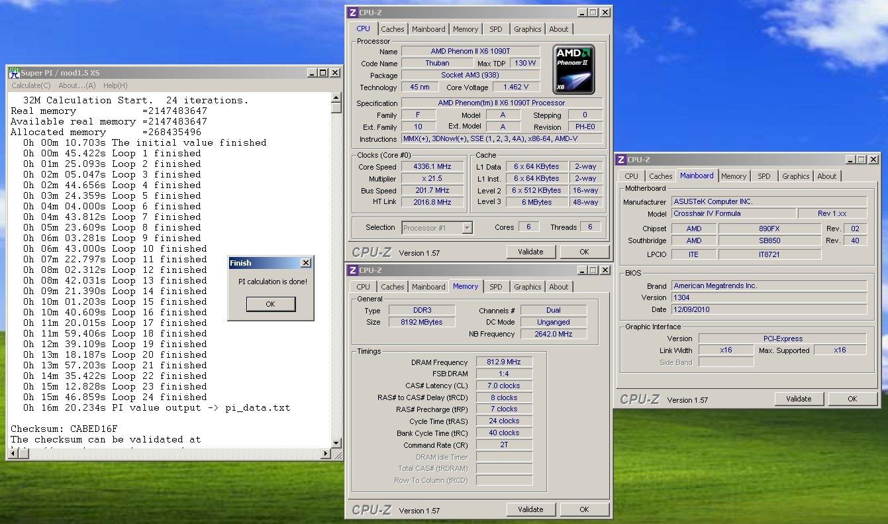The width and height of the screenshot is (888, 524).
Task: Select Caches tab in the memory CPU-Z window
Action: coord(392,287)
